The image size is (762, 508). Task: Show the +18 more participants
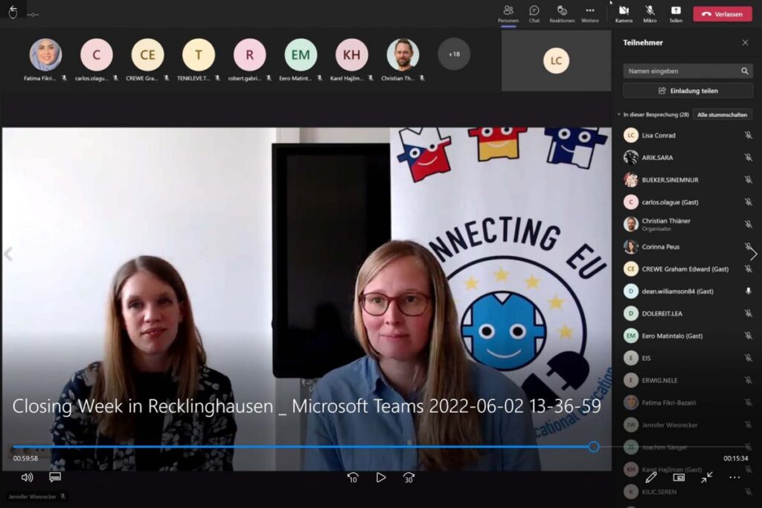tap(454, 54)
